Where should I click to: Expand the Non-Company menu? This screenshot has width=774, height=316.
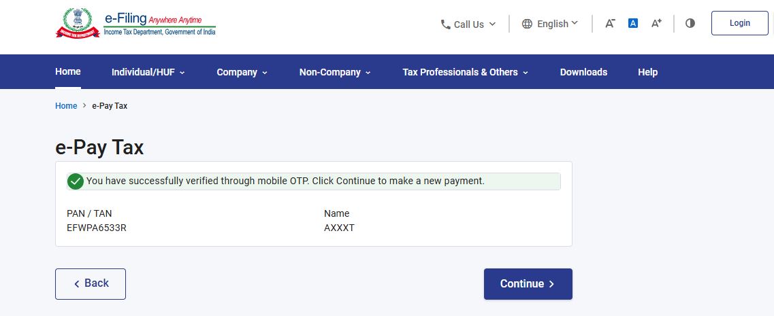334,72
